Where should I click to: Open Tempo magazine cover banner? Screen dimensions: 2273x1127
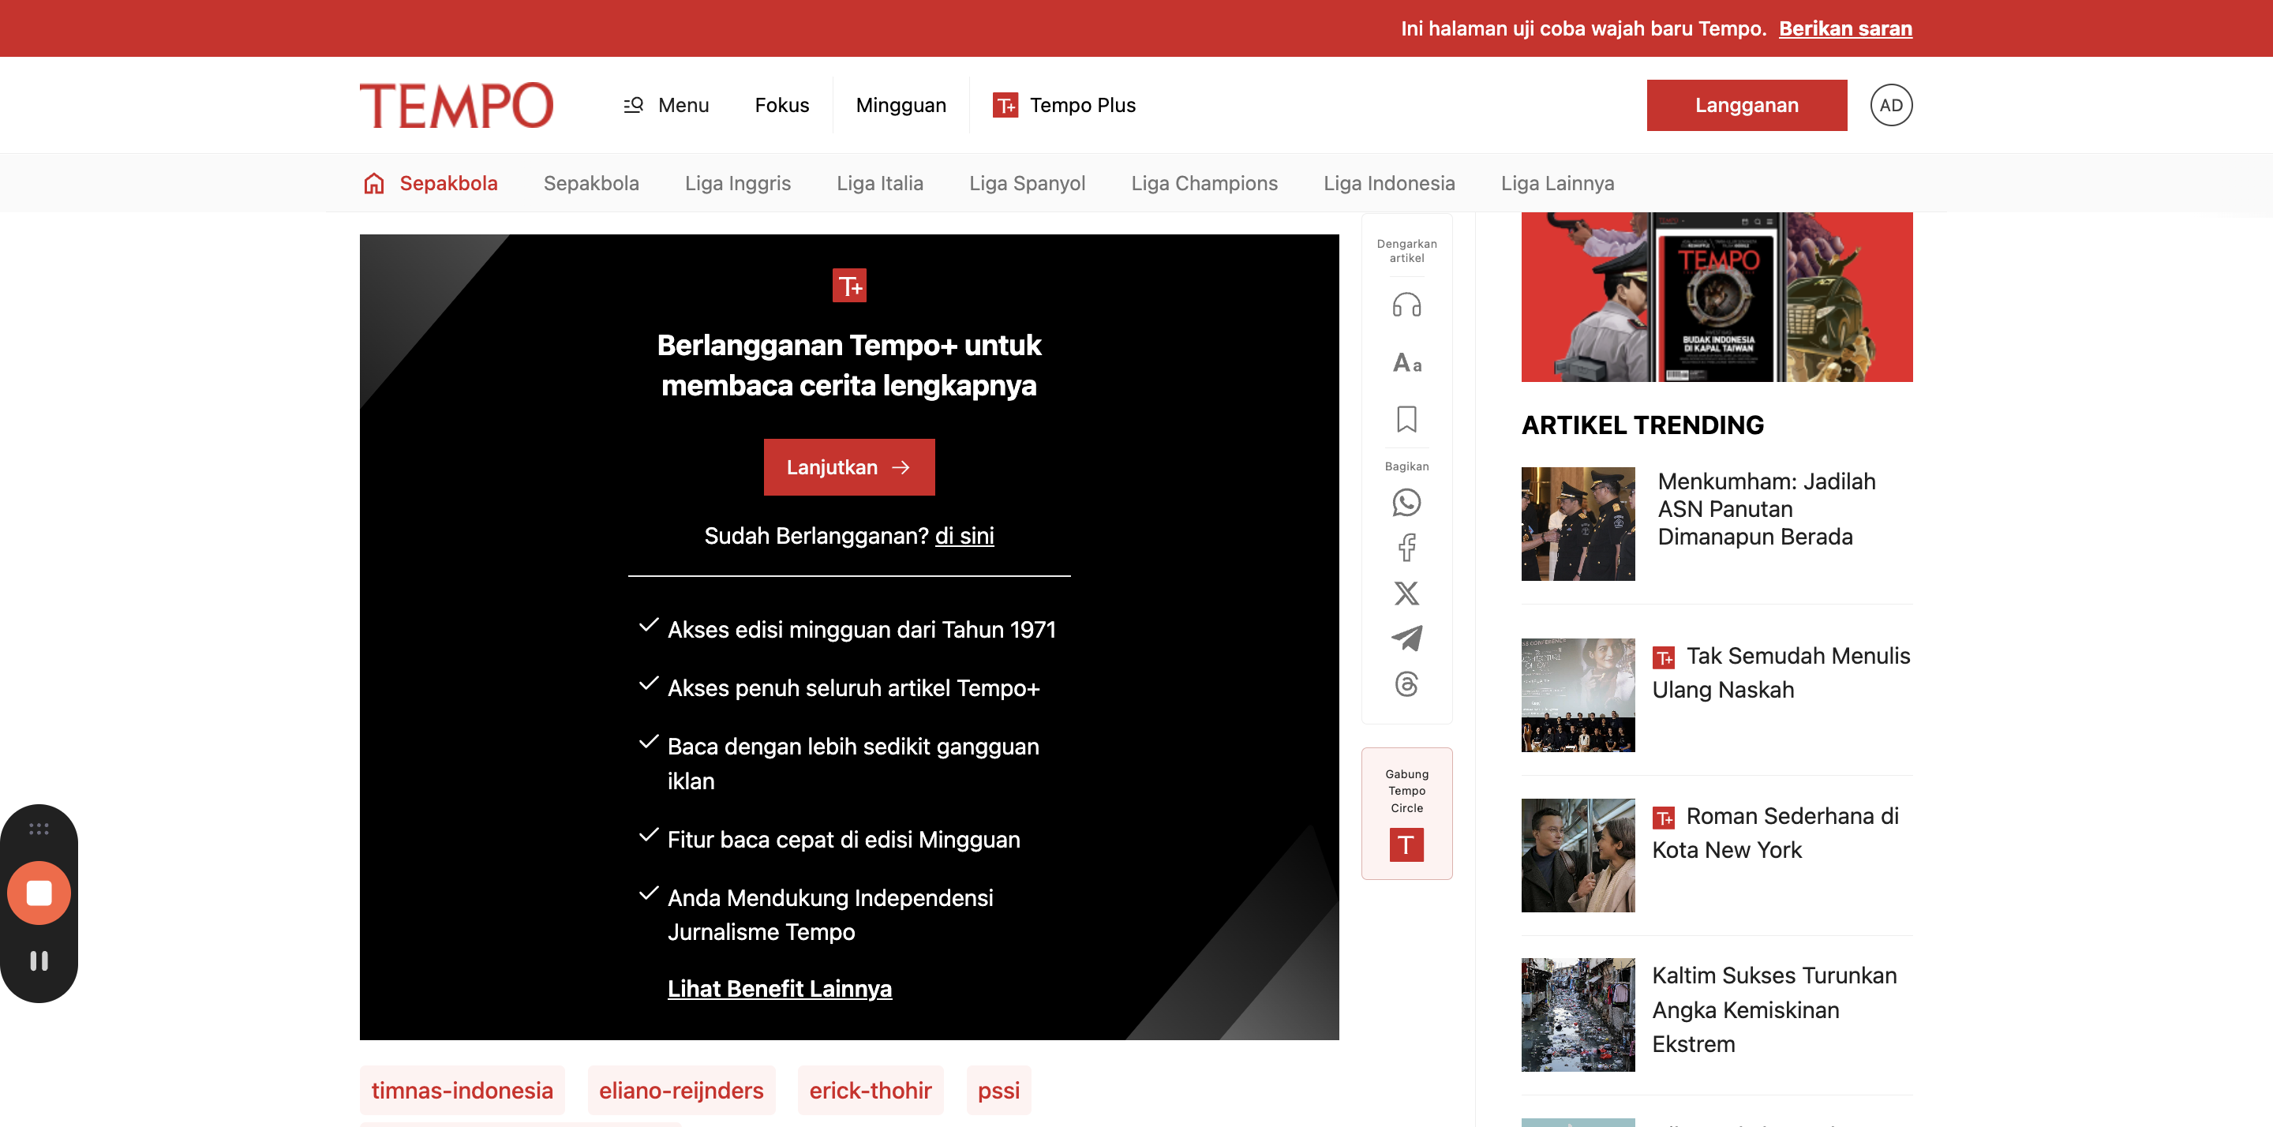coord(1717,297)
